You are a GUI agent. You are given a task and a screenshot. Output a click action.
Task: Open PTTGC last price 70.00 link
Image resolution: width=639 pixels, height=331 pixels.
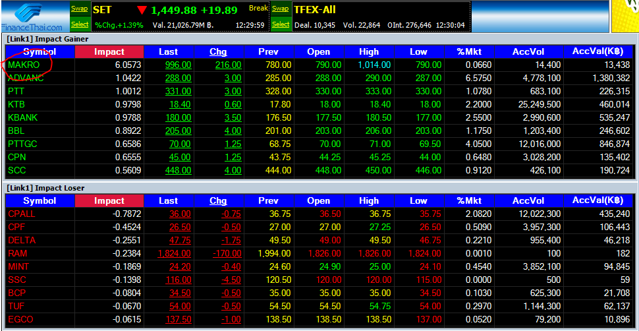coord(180,144)
